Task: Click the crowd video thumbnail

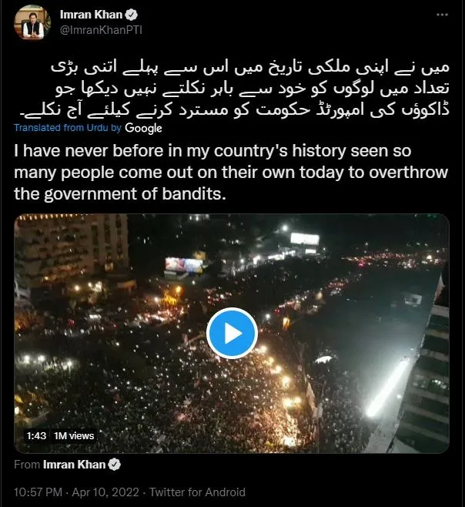Action: click(232, 334)
